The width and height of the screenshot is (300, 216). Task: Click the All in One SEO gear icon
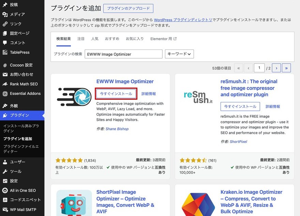tap(5, 190)
